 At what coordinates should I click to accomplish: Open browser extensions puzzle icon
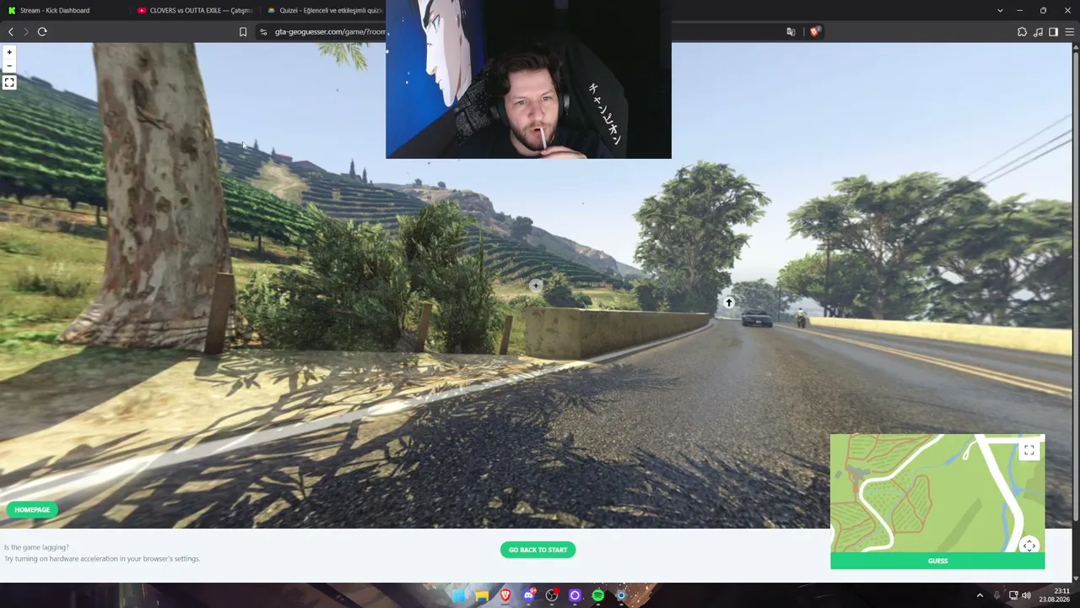click(x=1022, y=32)
